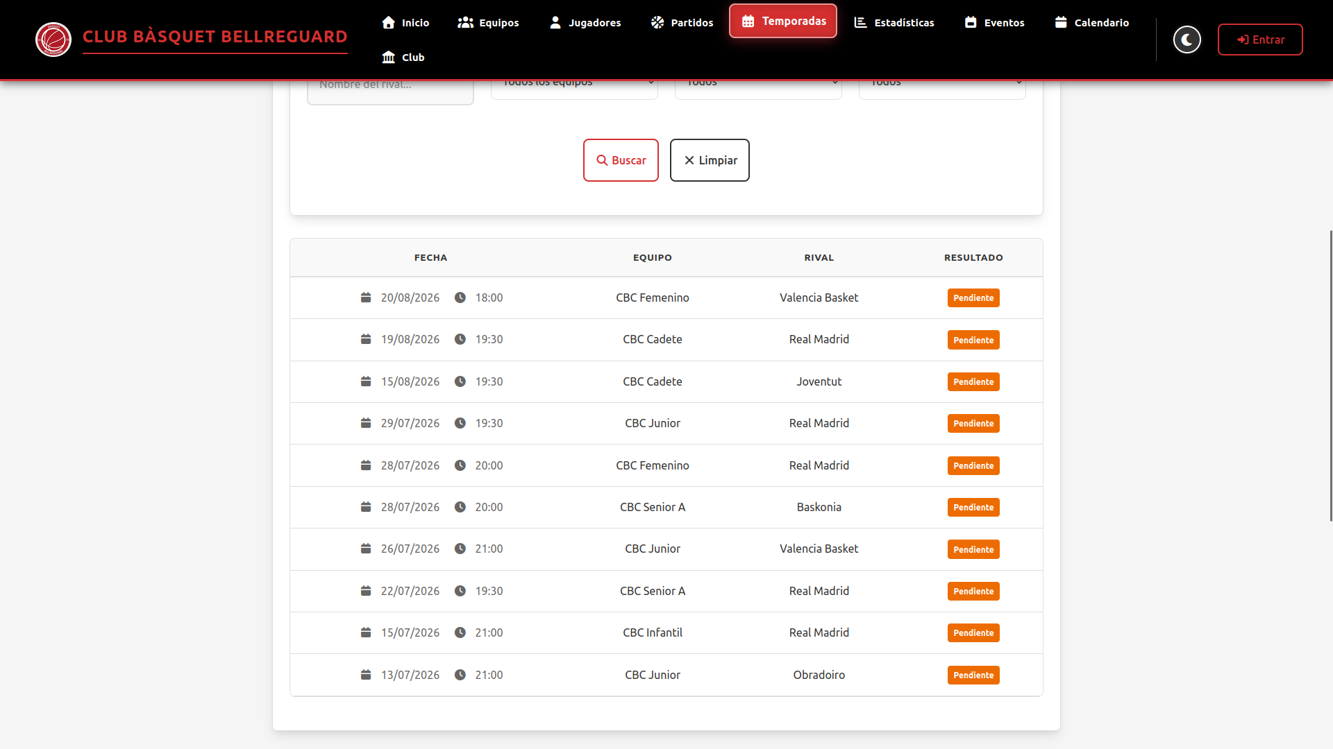Click the calendar icon beside 29/07/2026
This screenshot has width=1333, height=749.
click(x=366, y=423)
